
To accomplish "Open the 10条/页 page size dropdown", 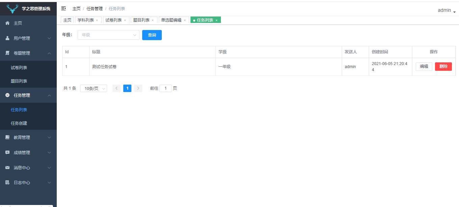I will [94, 88].
